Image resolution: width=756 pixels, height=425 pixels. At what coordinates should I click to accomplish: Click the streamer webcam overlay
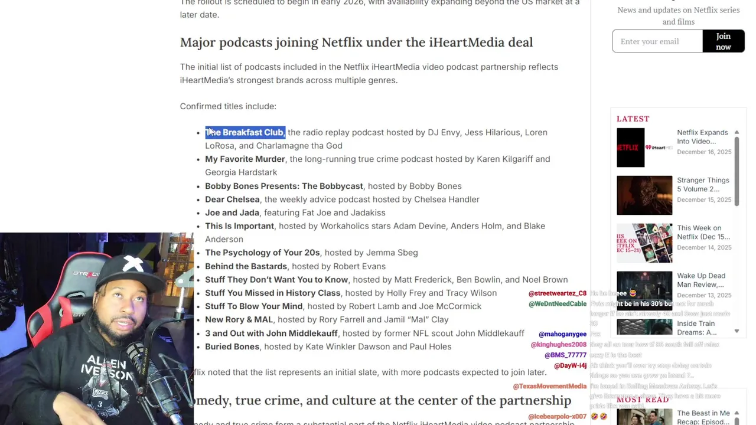point(97,329)
